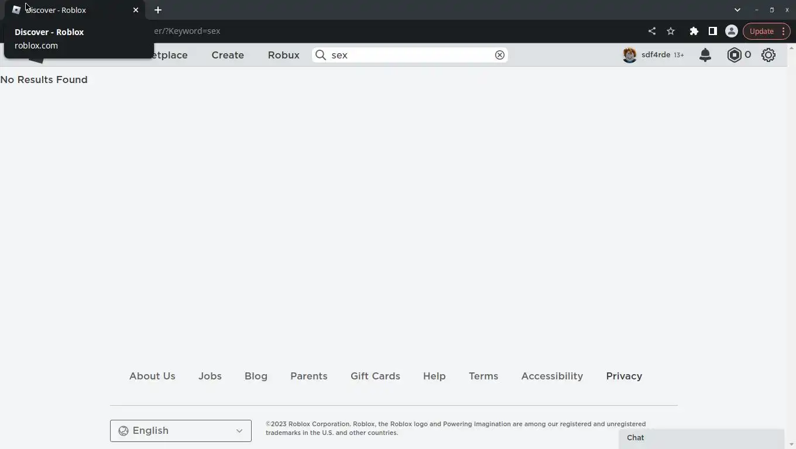796x449 pixels.
Task: Click the Chrome Update button
Action: pyautogui.click(x=761, y=31)
